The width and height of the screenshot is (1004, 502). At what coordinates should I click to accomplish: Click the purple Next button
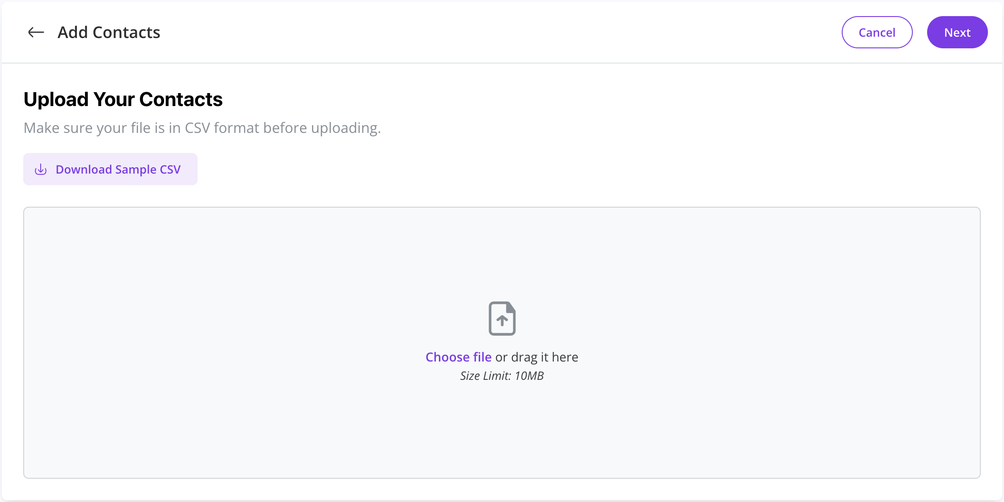click(957, 32)
